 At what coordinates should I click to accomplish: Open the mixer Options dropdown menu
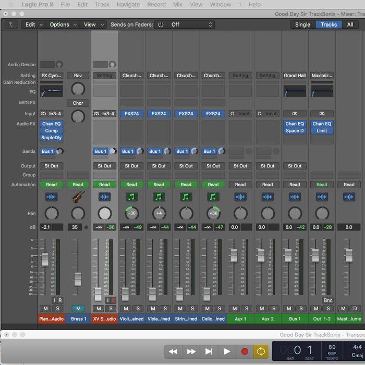[63, 25]
